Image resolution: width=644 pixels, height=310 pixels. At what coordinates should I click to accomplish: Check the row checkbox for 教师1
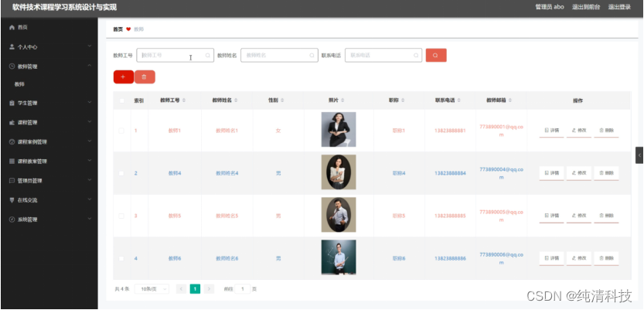[x=121, y=131]
